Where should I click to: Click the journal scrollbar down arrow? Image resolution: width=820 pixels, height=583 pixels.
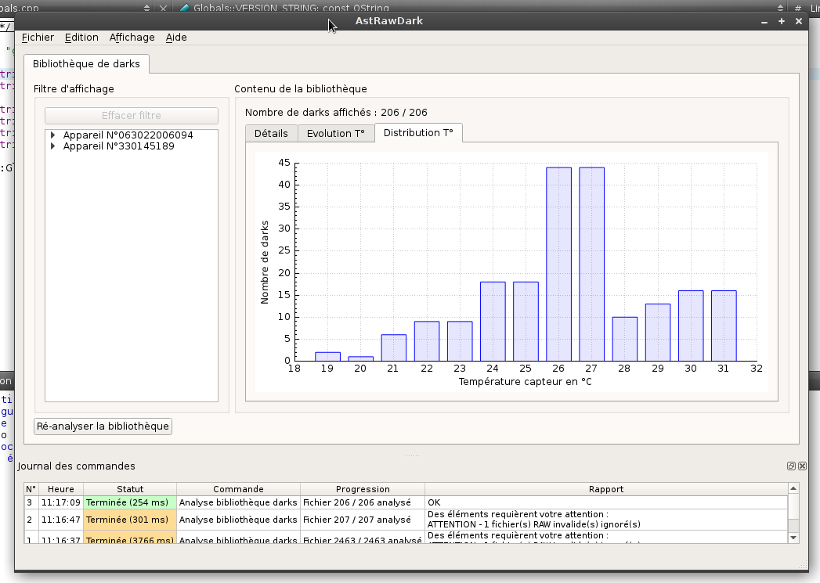(x=793, y=538)
